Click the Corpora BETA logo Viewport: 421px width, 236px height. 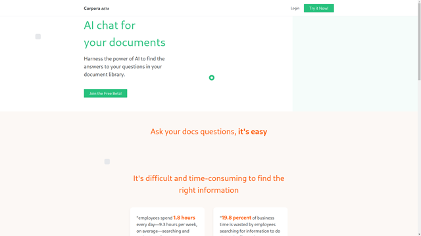click(x=97, y=9)
